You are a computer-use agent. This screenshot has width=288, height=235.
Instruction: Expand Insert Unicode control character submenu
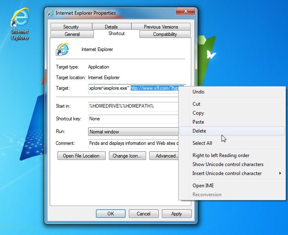point(232,173)
